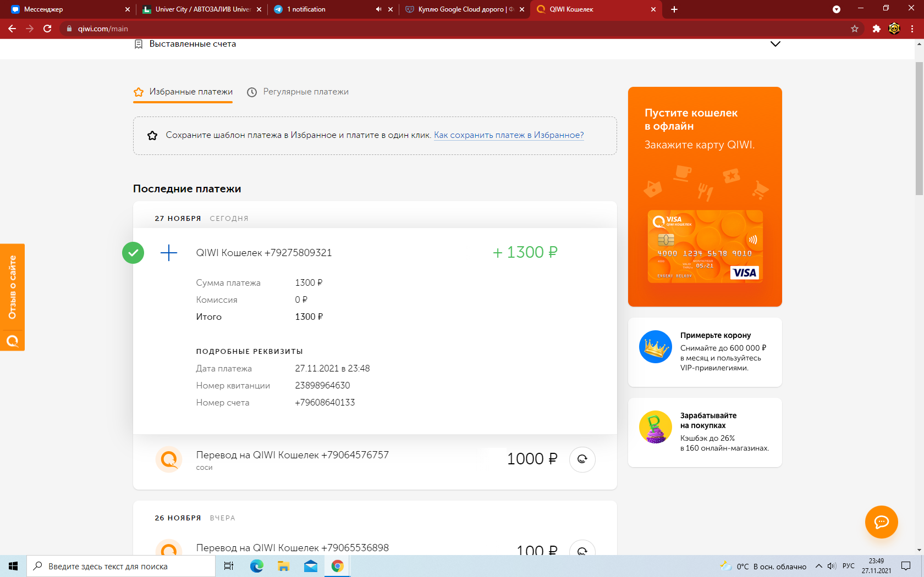Open the transfer to +79065536898 payment
Viewport: 924px width, 577px height.
point(293,548)
